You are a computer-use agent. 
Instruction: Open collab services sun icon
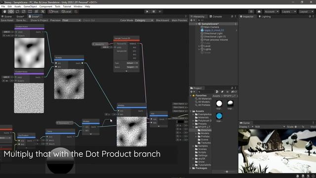point(251,11)
